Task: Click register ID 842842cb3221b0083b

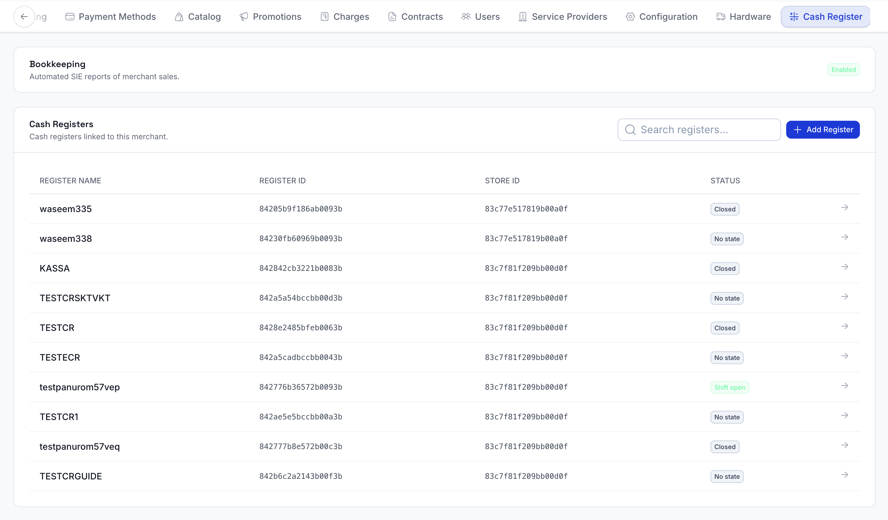Action: (x=301, y=268)
